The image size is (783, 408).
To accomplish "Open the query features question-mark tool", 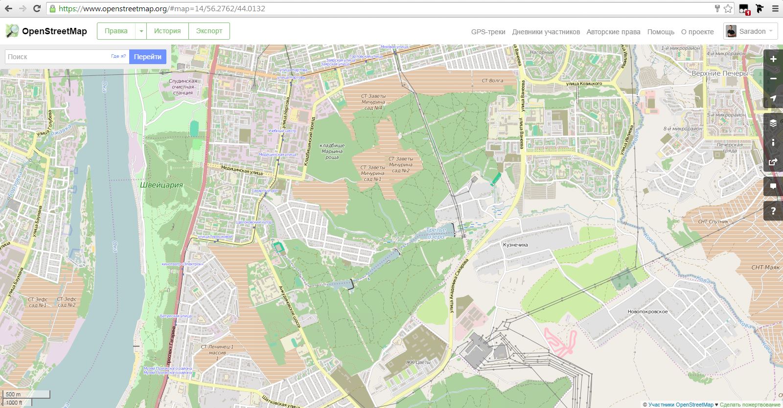I will 773,211.
